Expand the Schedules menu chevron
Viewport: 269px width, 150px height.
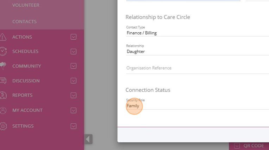(74, 52)
